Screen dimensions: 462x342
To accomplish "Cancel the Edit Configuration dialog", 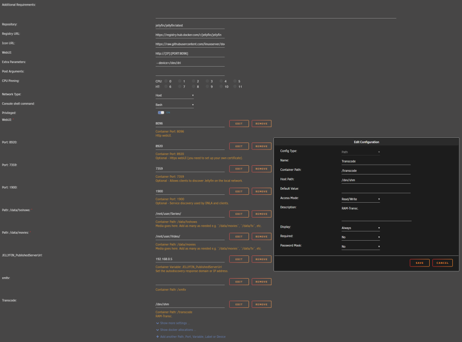I will (442, 262).
